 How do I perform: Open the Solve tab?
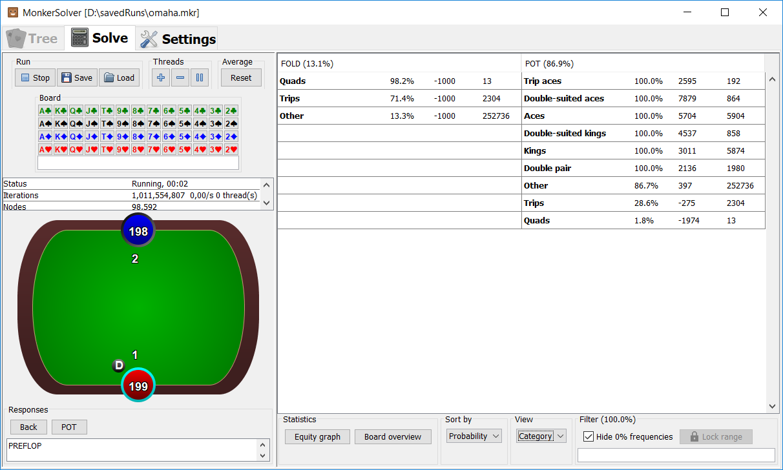(x=99, y=38)
